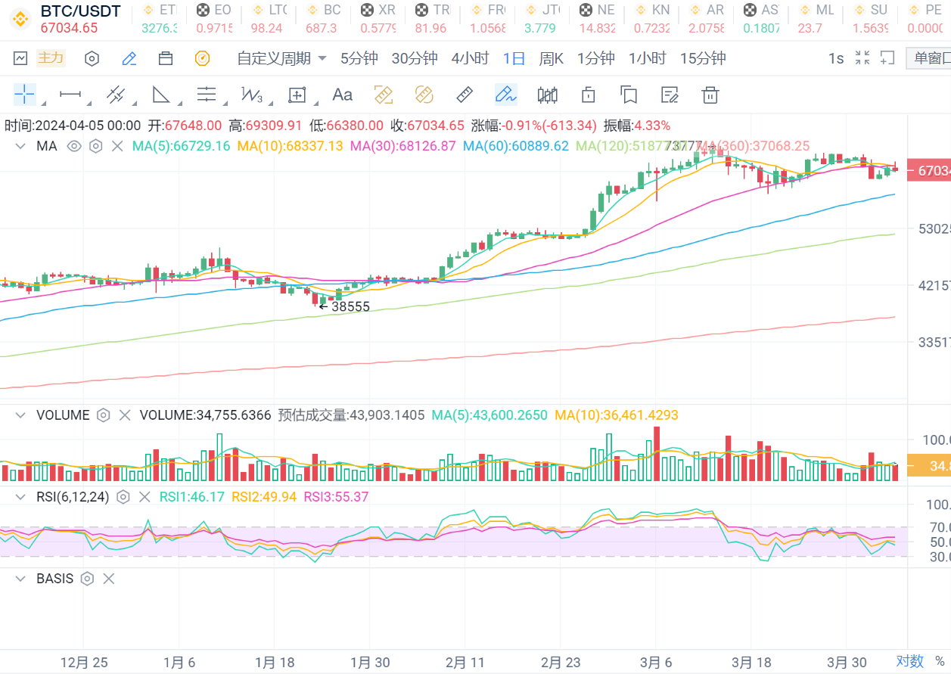The image size is (951, 674).
Task: Open the Elliott wave pattern tool
Action: pyautogui.click(x=251, y=95)
